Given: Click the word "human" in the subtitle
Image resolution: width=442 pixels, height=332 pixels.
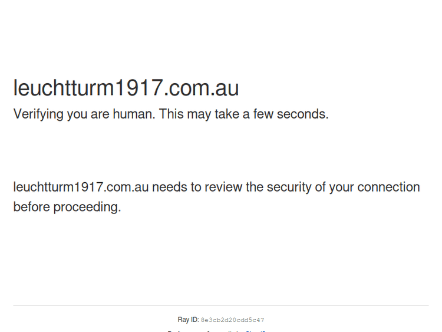Looking at the screenshot, I should coord(133,114).
